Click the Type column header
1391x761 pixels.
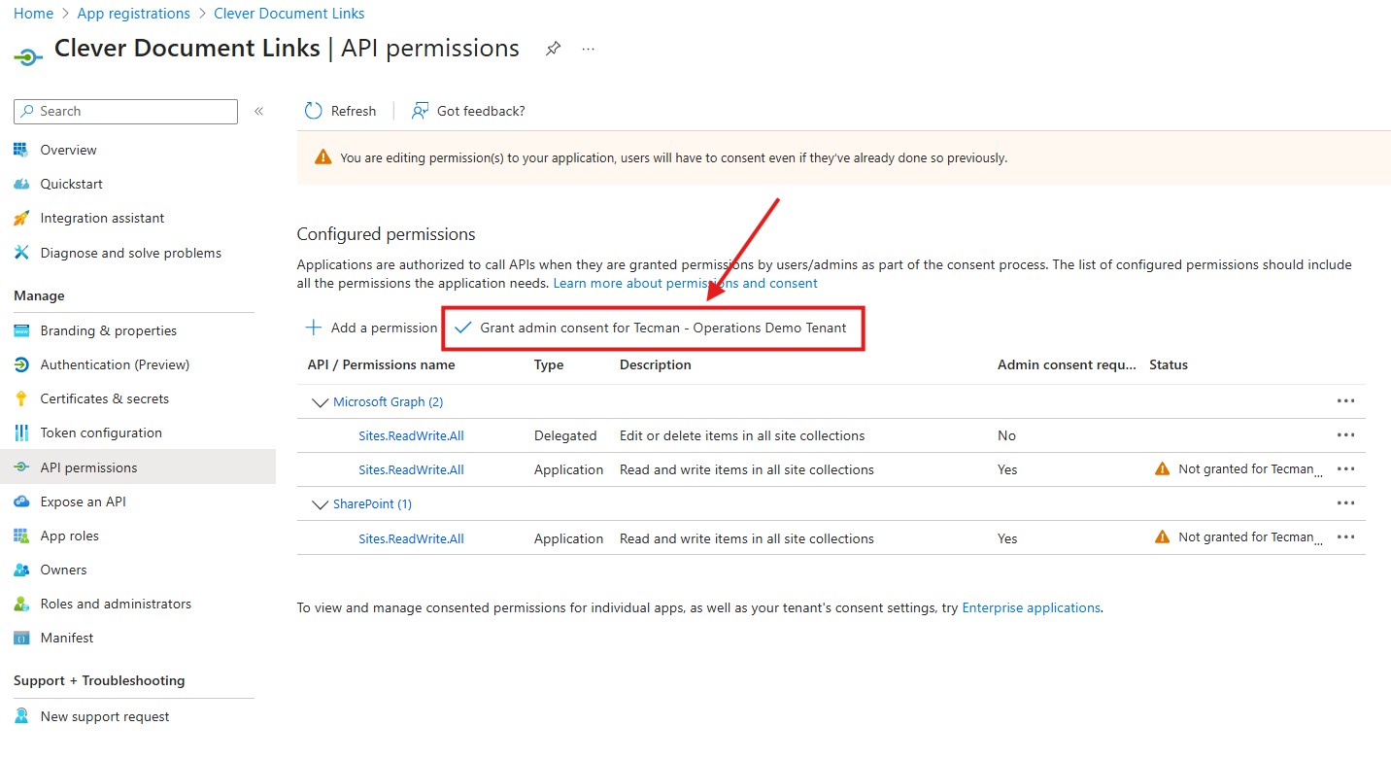(549, 364)
